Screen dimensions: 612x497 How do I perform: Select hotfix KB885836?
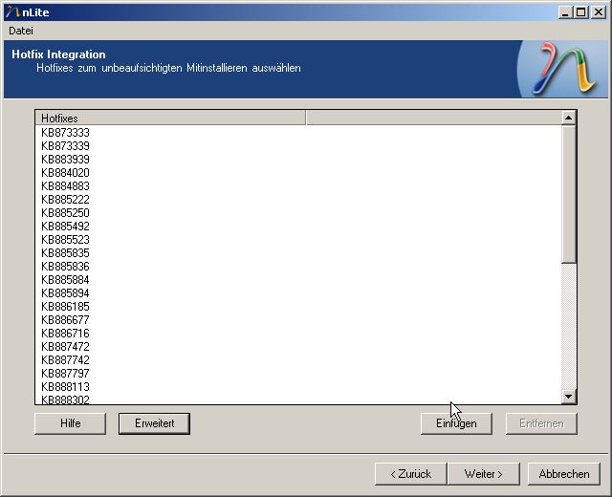pos(65,267)
